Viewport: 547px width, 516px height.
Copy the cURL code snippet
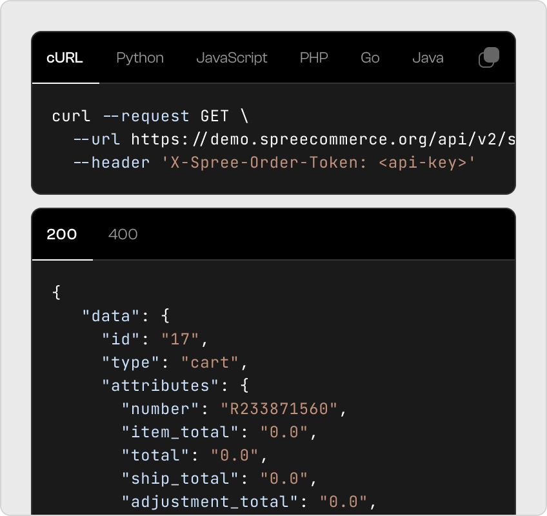click(x=489, y=57)
